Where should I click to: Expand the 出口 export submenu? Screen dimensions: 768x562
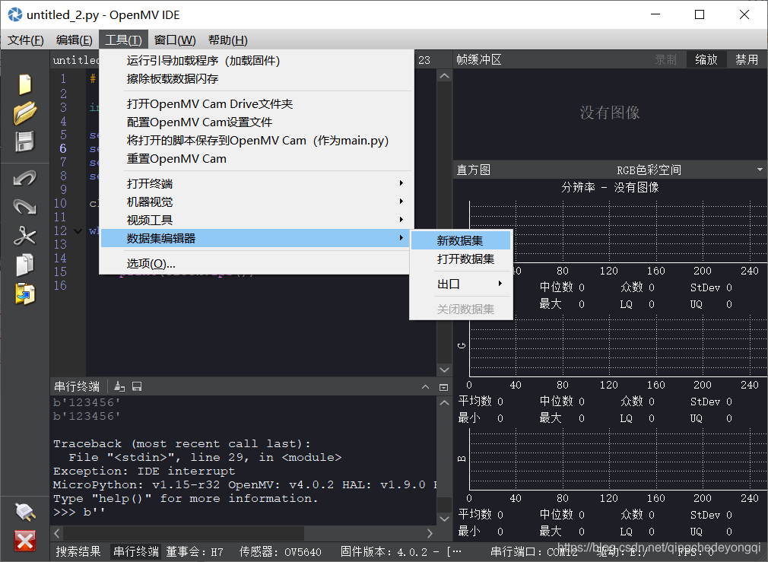pos(461,284)
